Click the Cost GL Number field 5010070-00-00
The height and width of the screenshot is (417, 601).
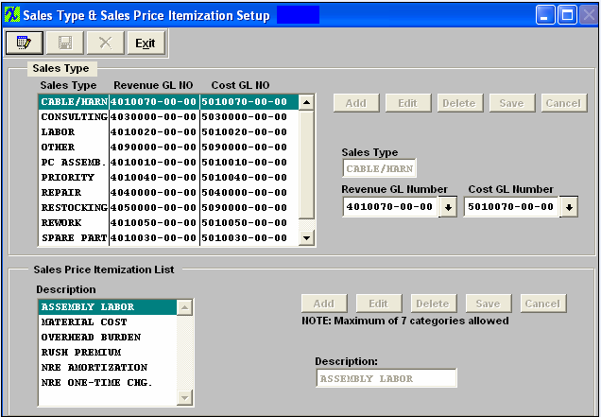(x=511, y=207)
